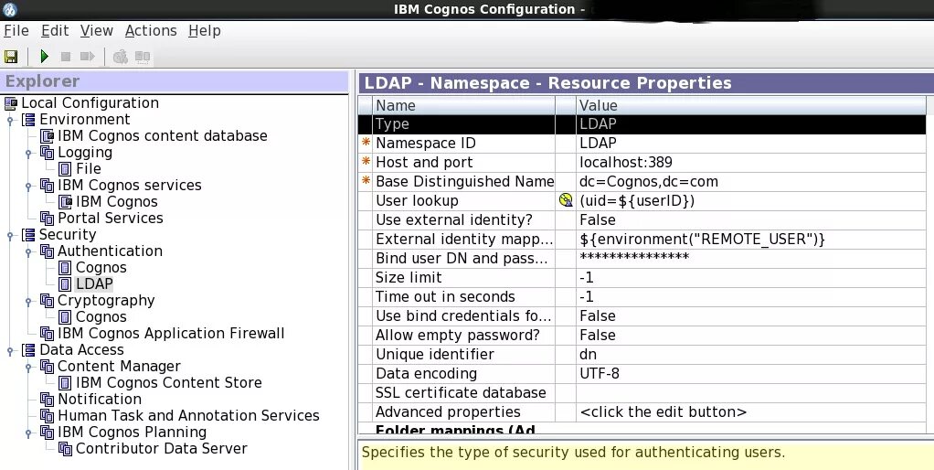Click the Bind user DN masked password value
934x470 pixels.
[751, 258]
